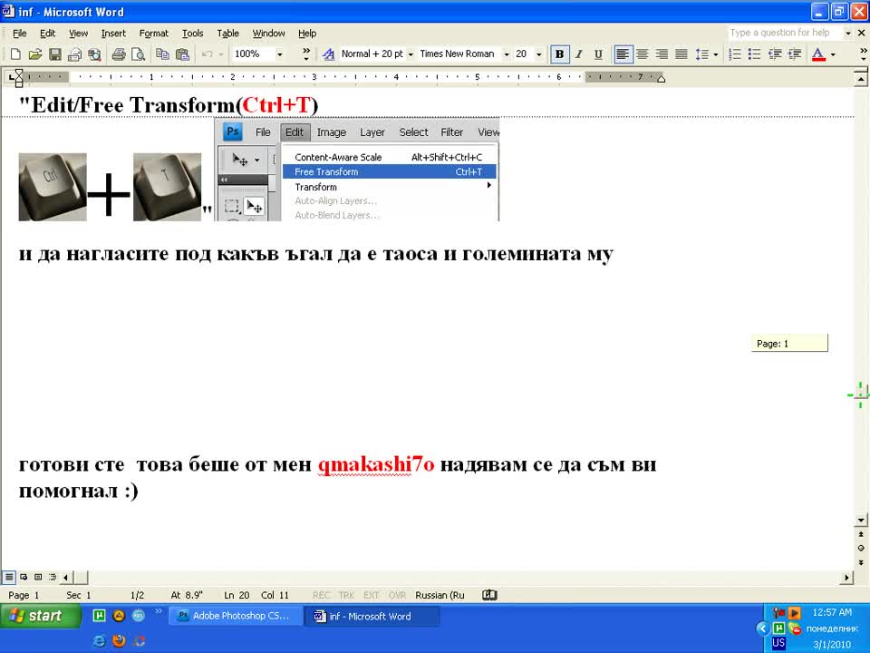Switch to Adobe Photoshop CS taskbar button
The image size is (870, 653).
[x=235, y=616]
